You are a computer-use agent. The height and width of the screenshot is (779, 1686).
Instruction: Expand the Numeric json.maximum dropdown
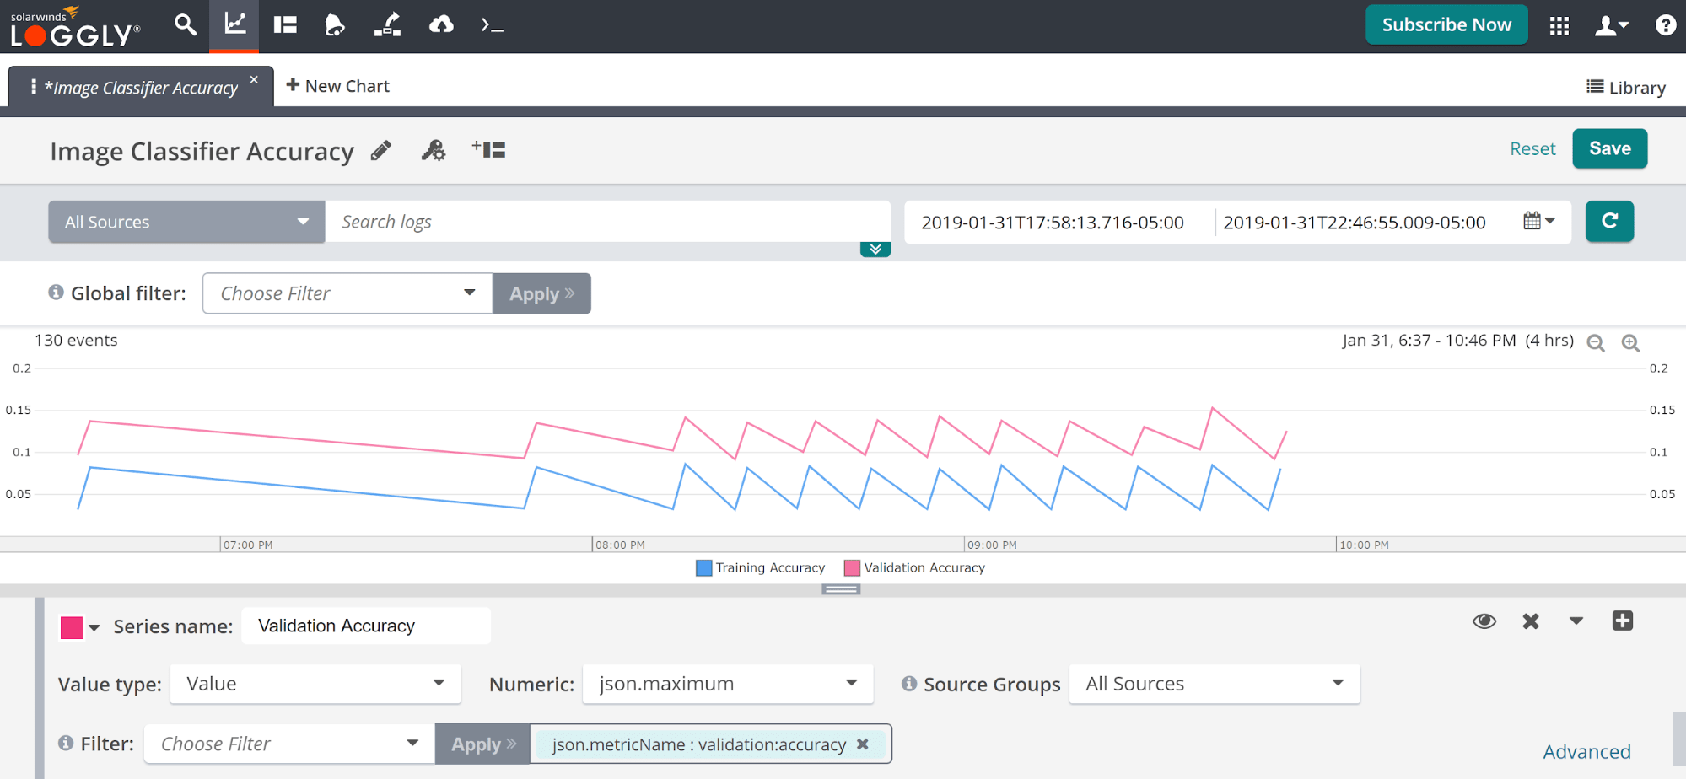727,684
